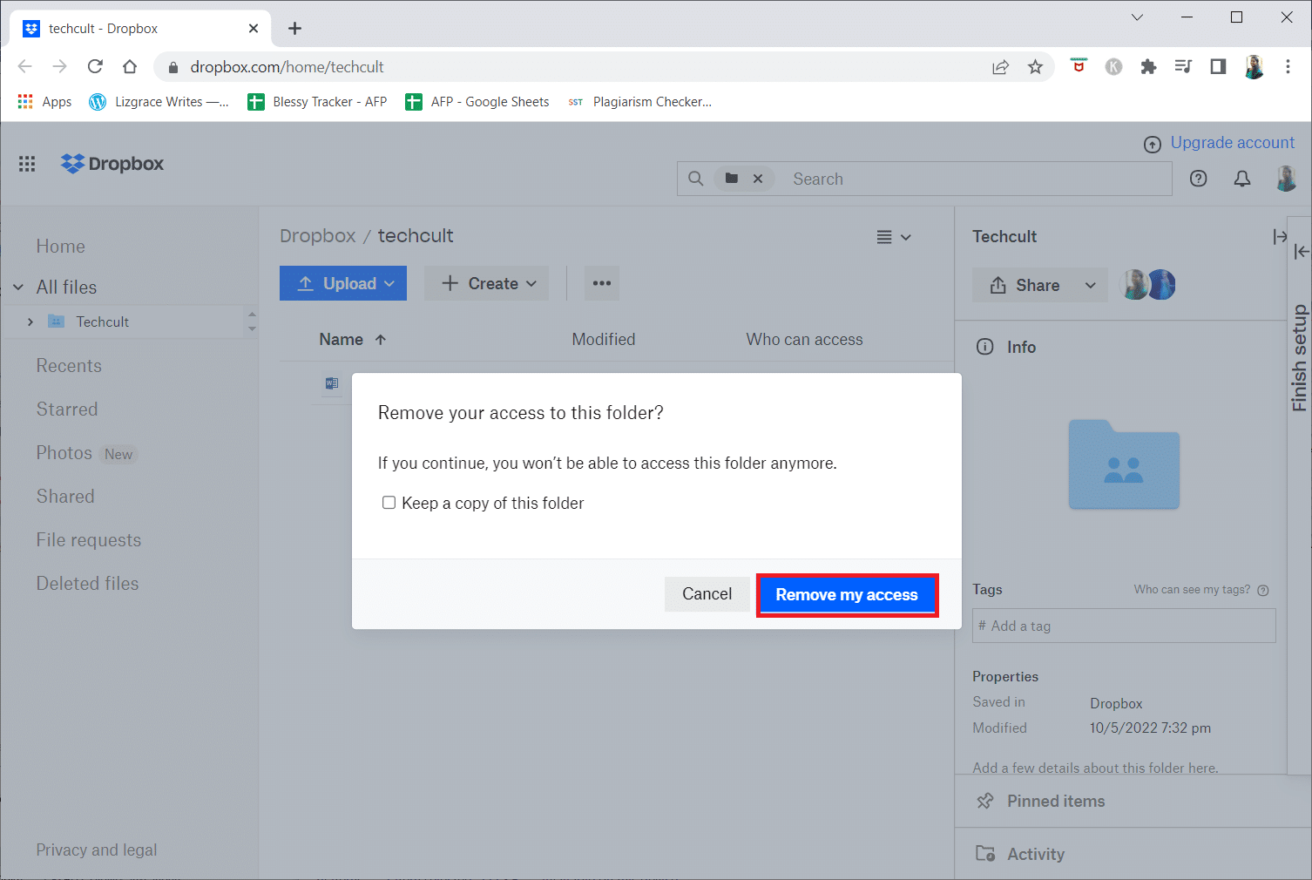Click the Dropbox logo

pos(112,164)
